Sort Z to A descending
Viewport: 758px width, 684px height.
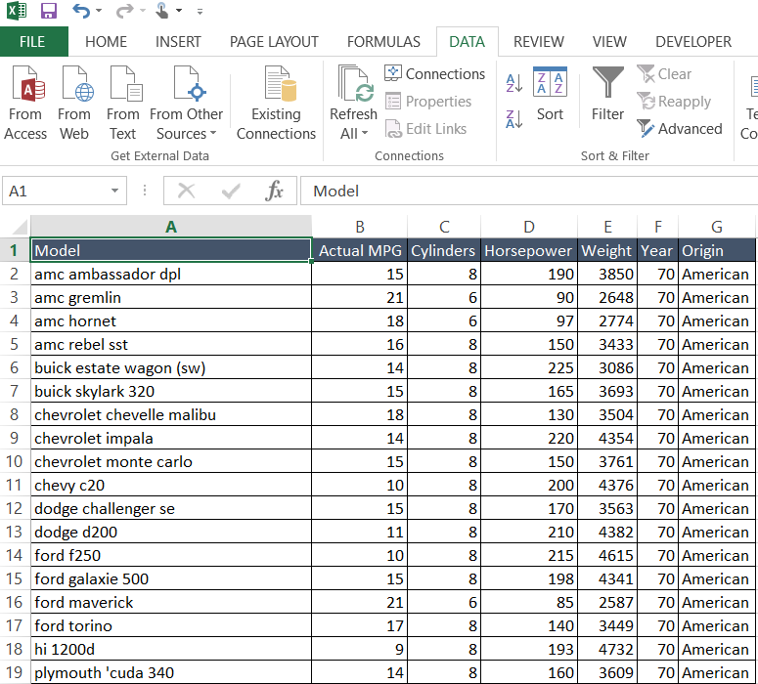(x=514, y=120)
